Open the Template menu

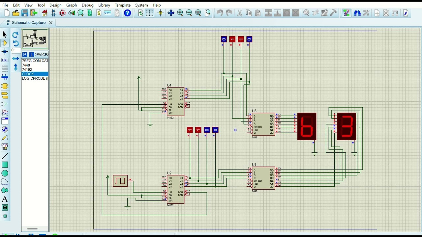123,5
